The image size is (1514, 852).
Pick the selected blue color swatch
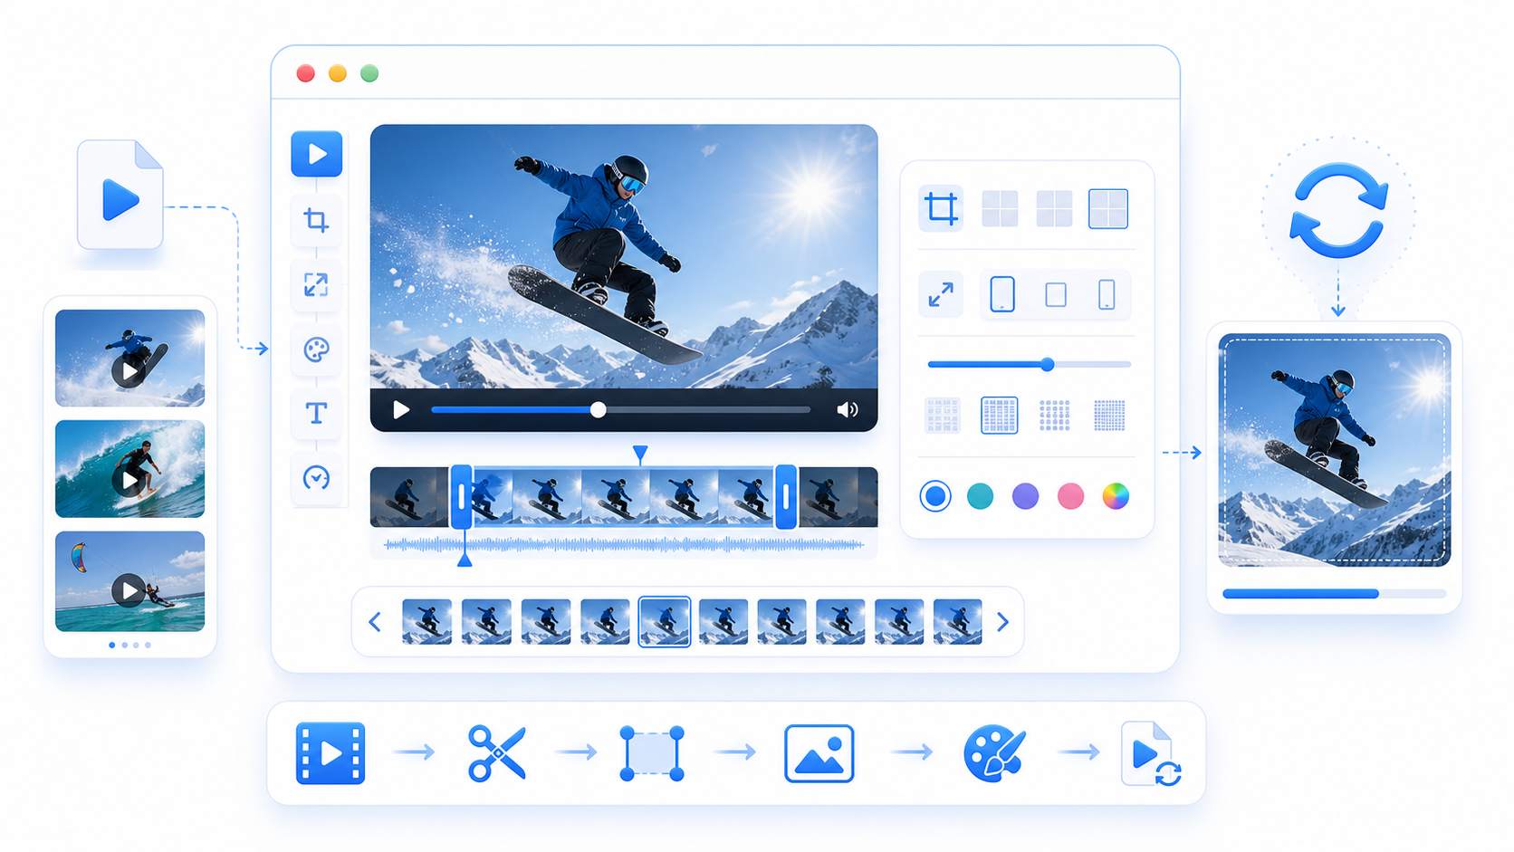[935, 496]
